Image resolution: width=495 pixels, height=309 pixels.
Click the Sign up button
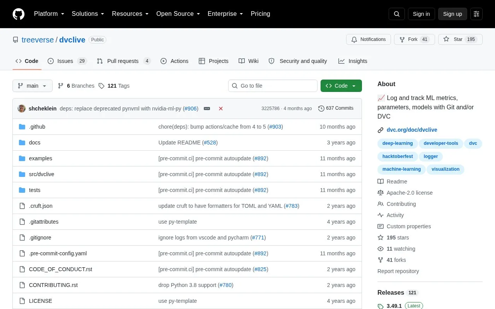[x=452, y=14]
